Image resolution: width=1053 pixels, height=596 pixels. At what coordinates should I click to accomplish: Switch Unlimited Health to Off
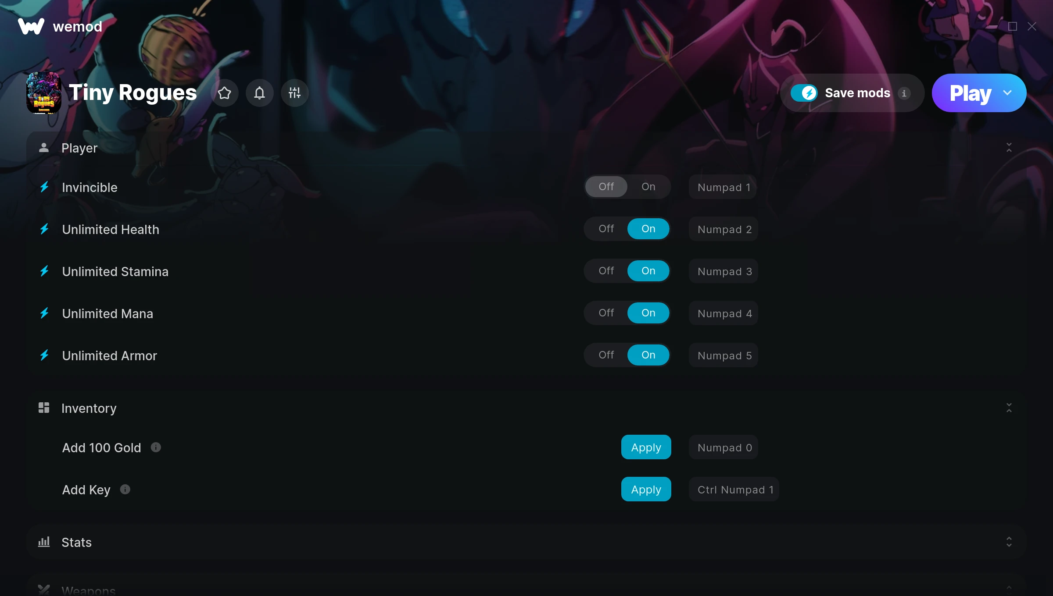tap(606, 229)
